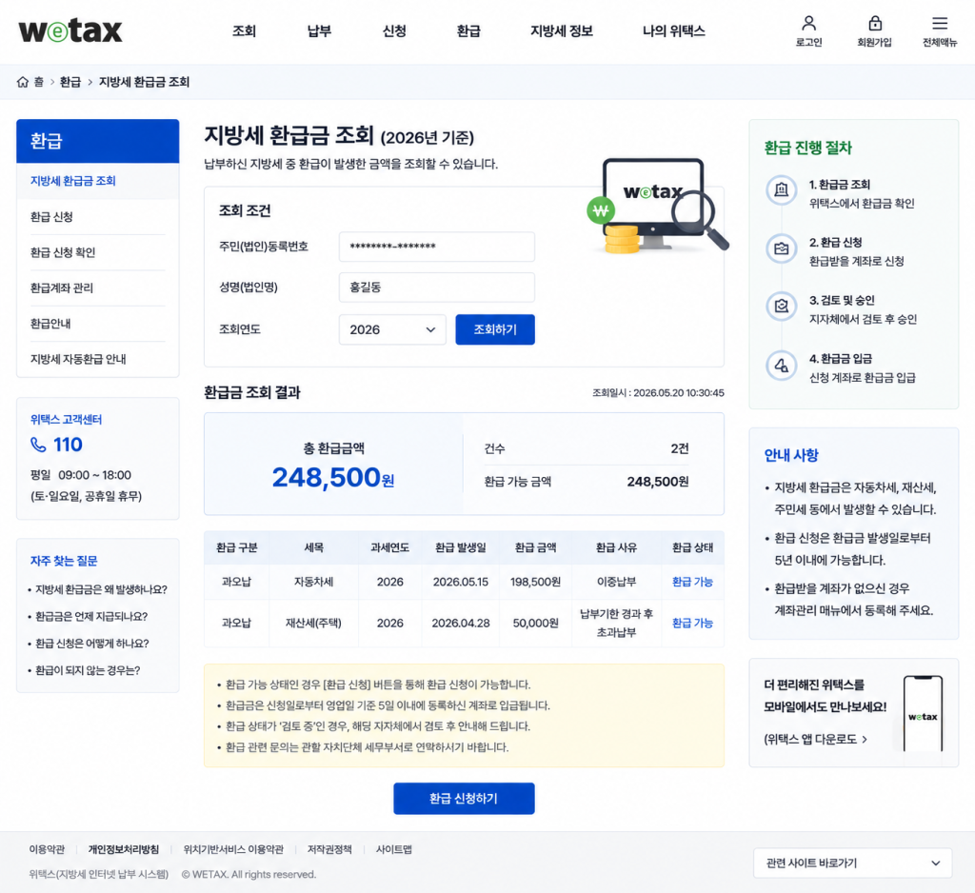Click the monitor and magnifier illustration

658,206
